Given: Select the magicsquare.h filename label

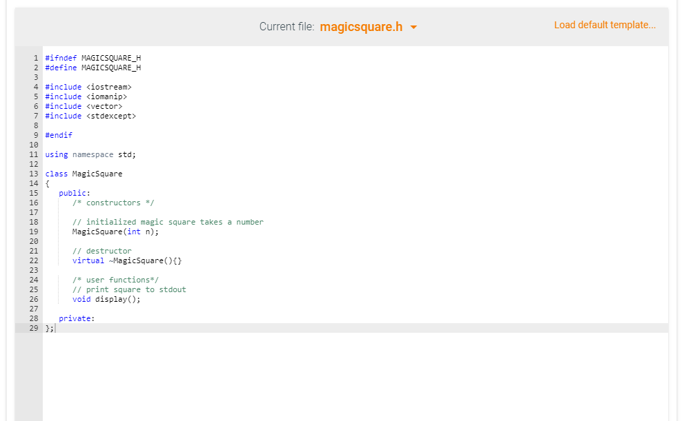Looking at the screenshot, I should click(x=369, y=25).
